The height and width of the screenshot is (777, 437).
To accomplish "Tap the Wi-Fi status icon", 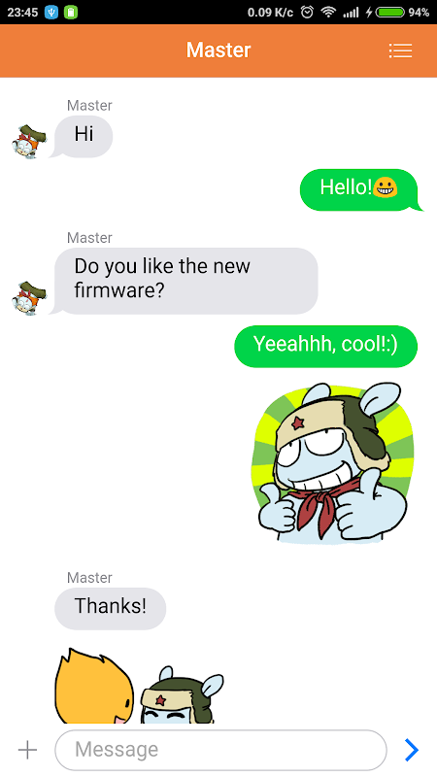I will (328, 13).
